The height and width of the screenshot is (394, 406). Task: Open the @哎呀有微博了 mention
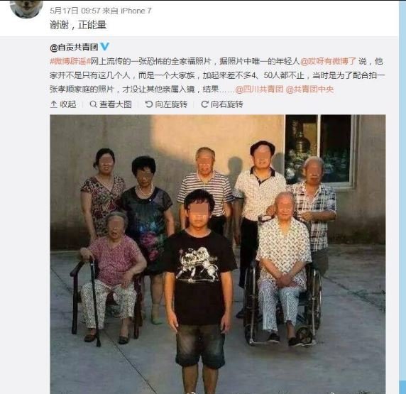(x=328, y=61)
